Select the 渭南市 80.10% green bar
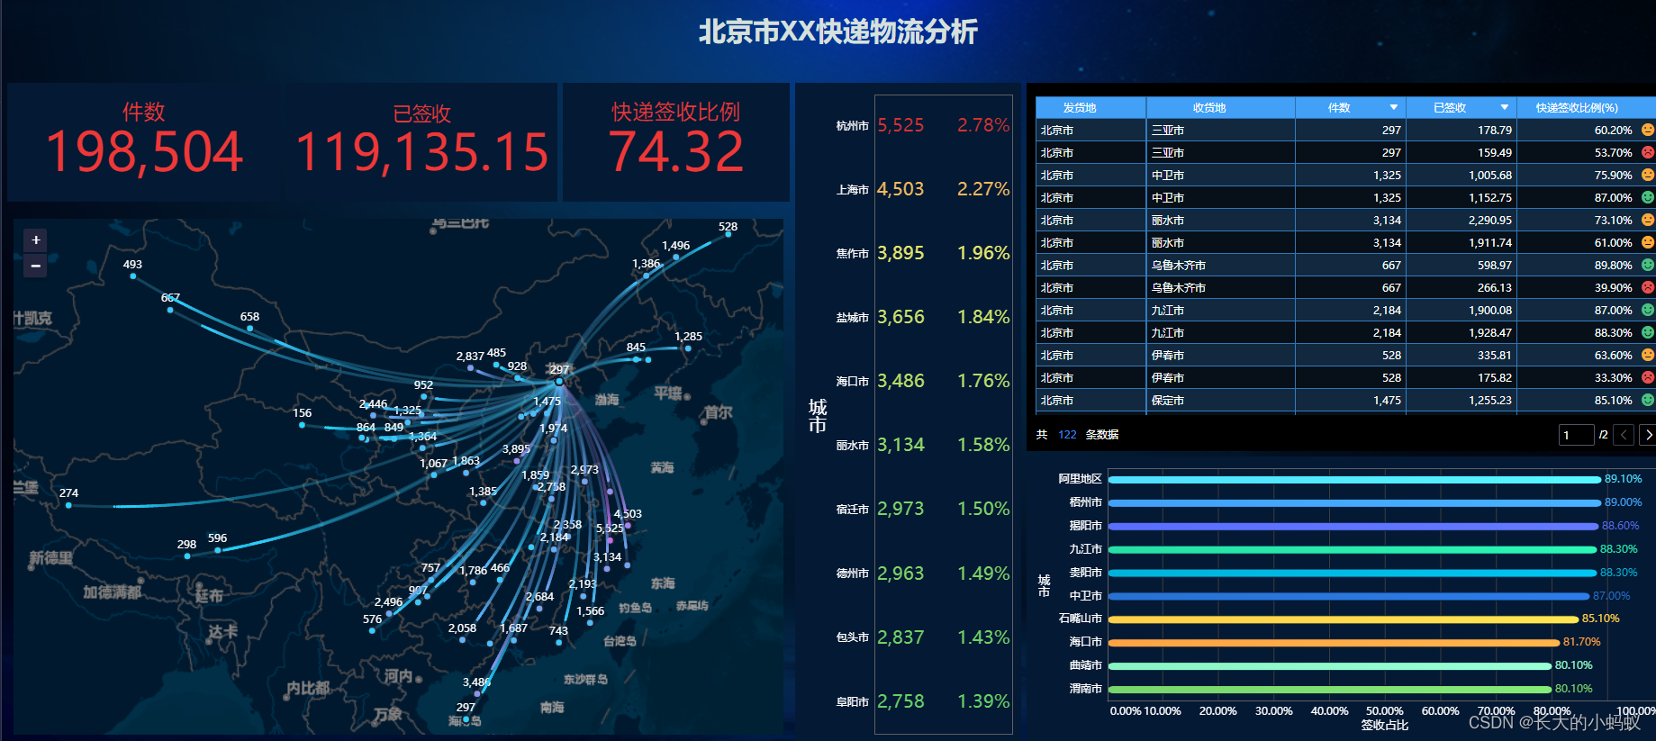The height and width of the screenshot is (741, 1656). point(1330,689)
